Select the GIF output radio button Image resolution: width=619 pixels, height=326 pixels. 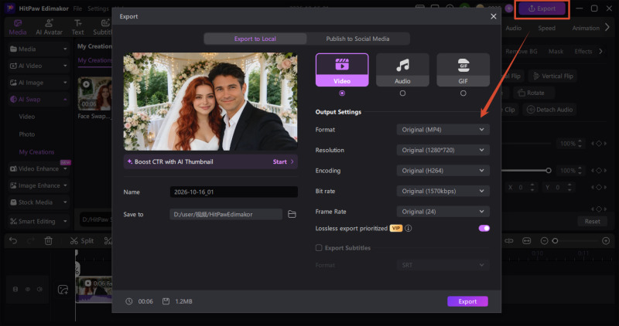pos(463,93)
